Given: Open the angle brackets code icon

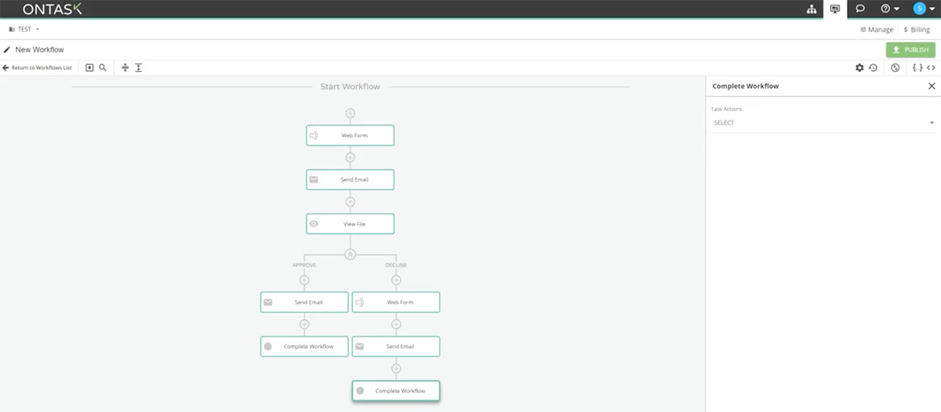Looking at the screenshot, I should [931, 68].
